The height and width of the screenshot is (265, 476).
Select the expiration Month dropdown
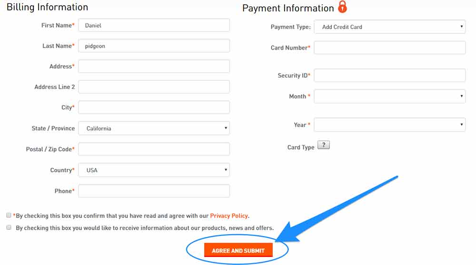(390, 96)
